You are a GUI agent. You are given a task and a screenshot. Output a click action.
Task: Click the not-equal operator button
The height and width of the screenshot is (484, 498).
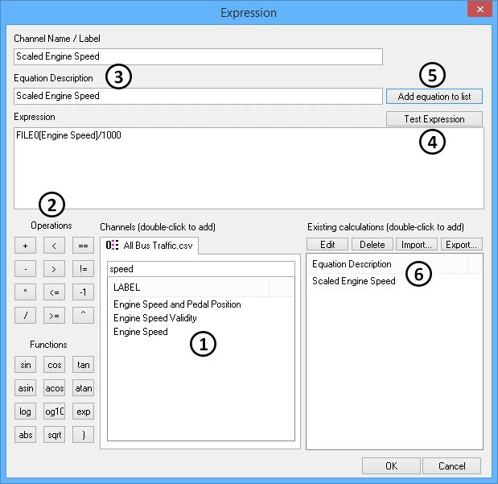[82, 268]
